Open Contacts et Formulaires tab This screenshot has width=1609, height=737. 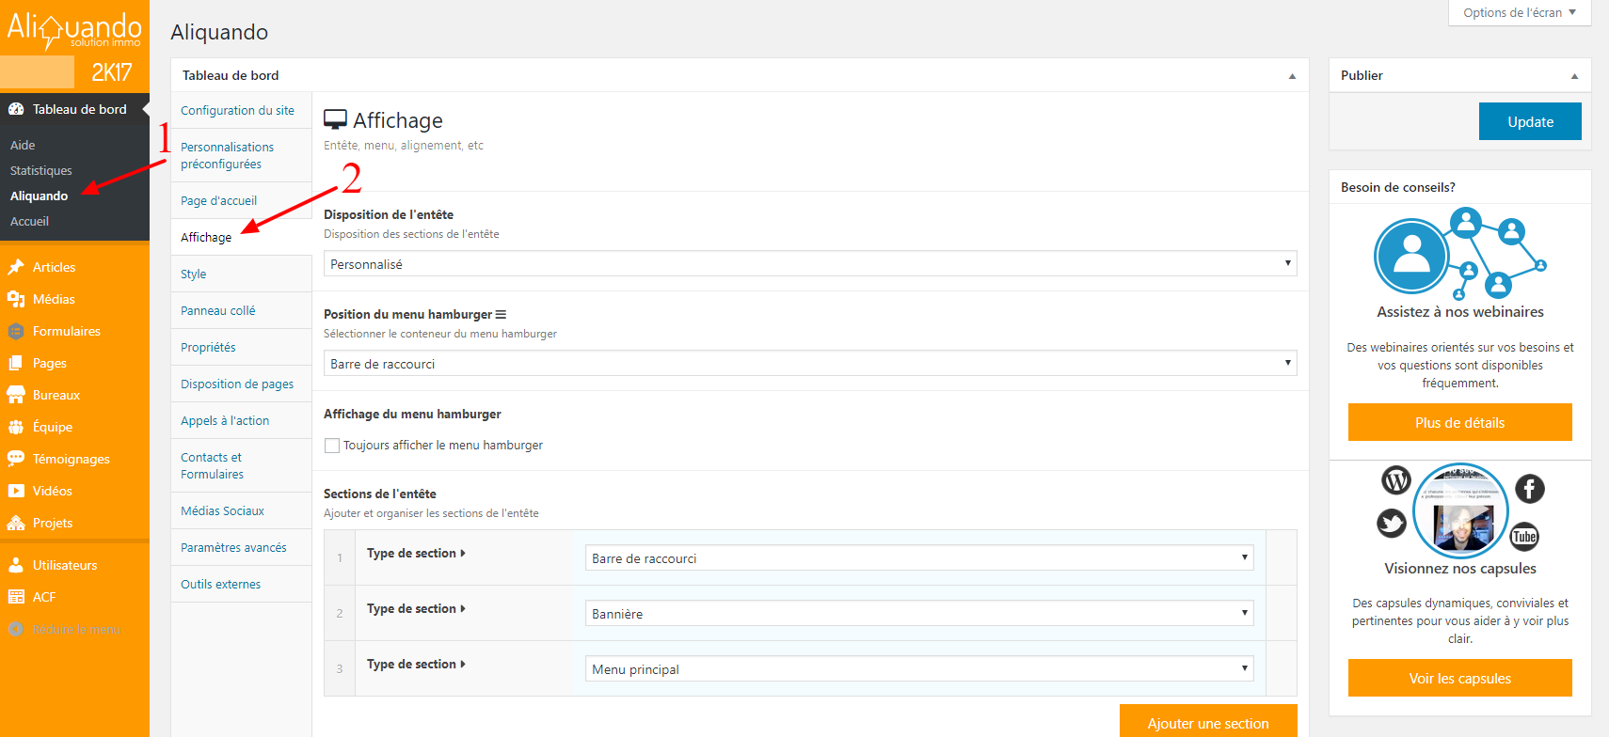(241, 466)
